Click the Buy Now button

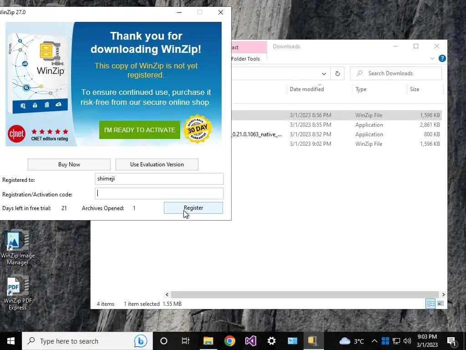[69, 164]
